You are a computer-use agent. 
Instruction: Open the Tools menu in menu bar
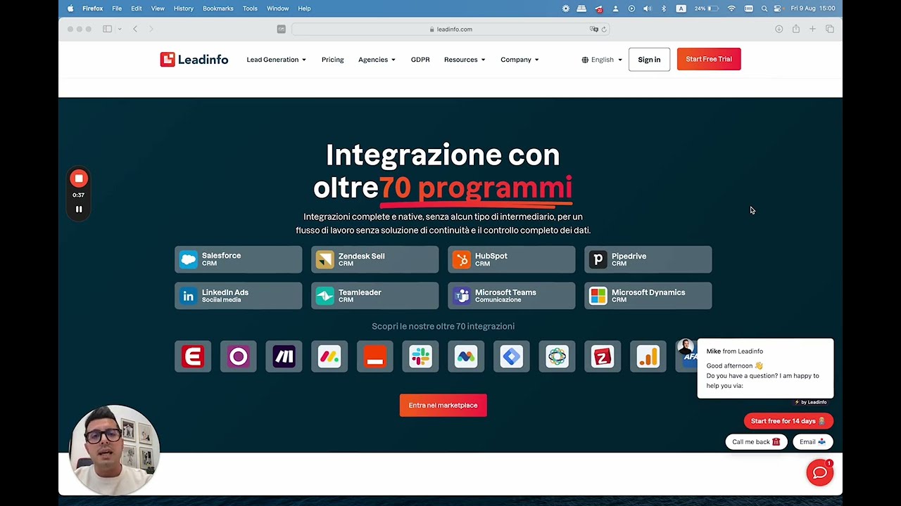250,8
